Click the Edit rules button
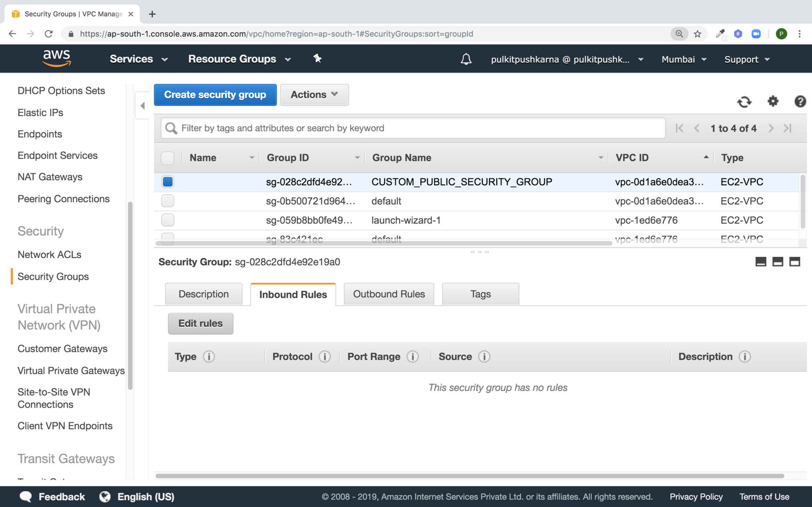This screenshot has height=507, width=812. (x=200, y=323)
